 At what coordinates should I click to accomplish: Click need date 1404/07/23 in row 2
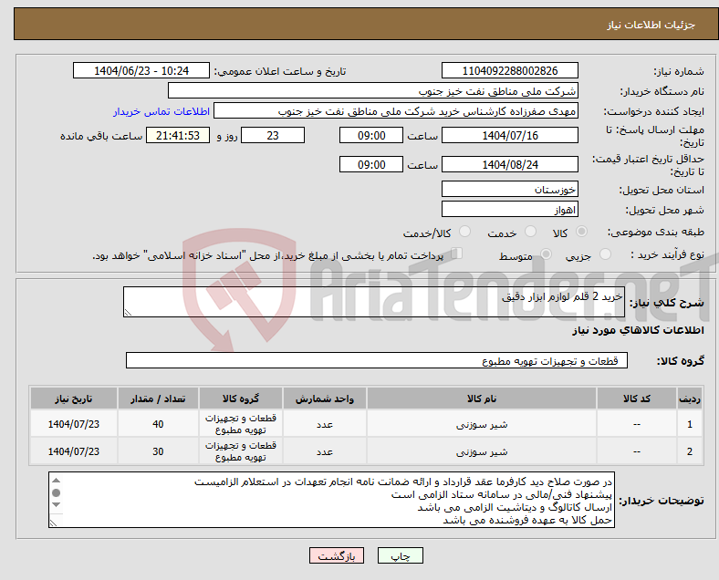(x=73, y=451)
